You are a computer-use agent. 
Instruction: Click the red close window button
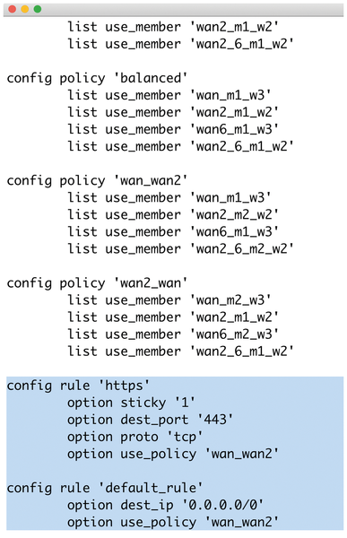coord(13,9)
